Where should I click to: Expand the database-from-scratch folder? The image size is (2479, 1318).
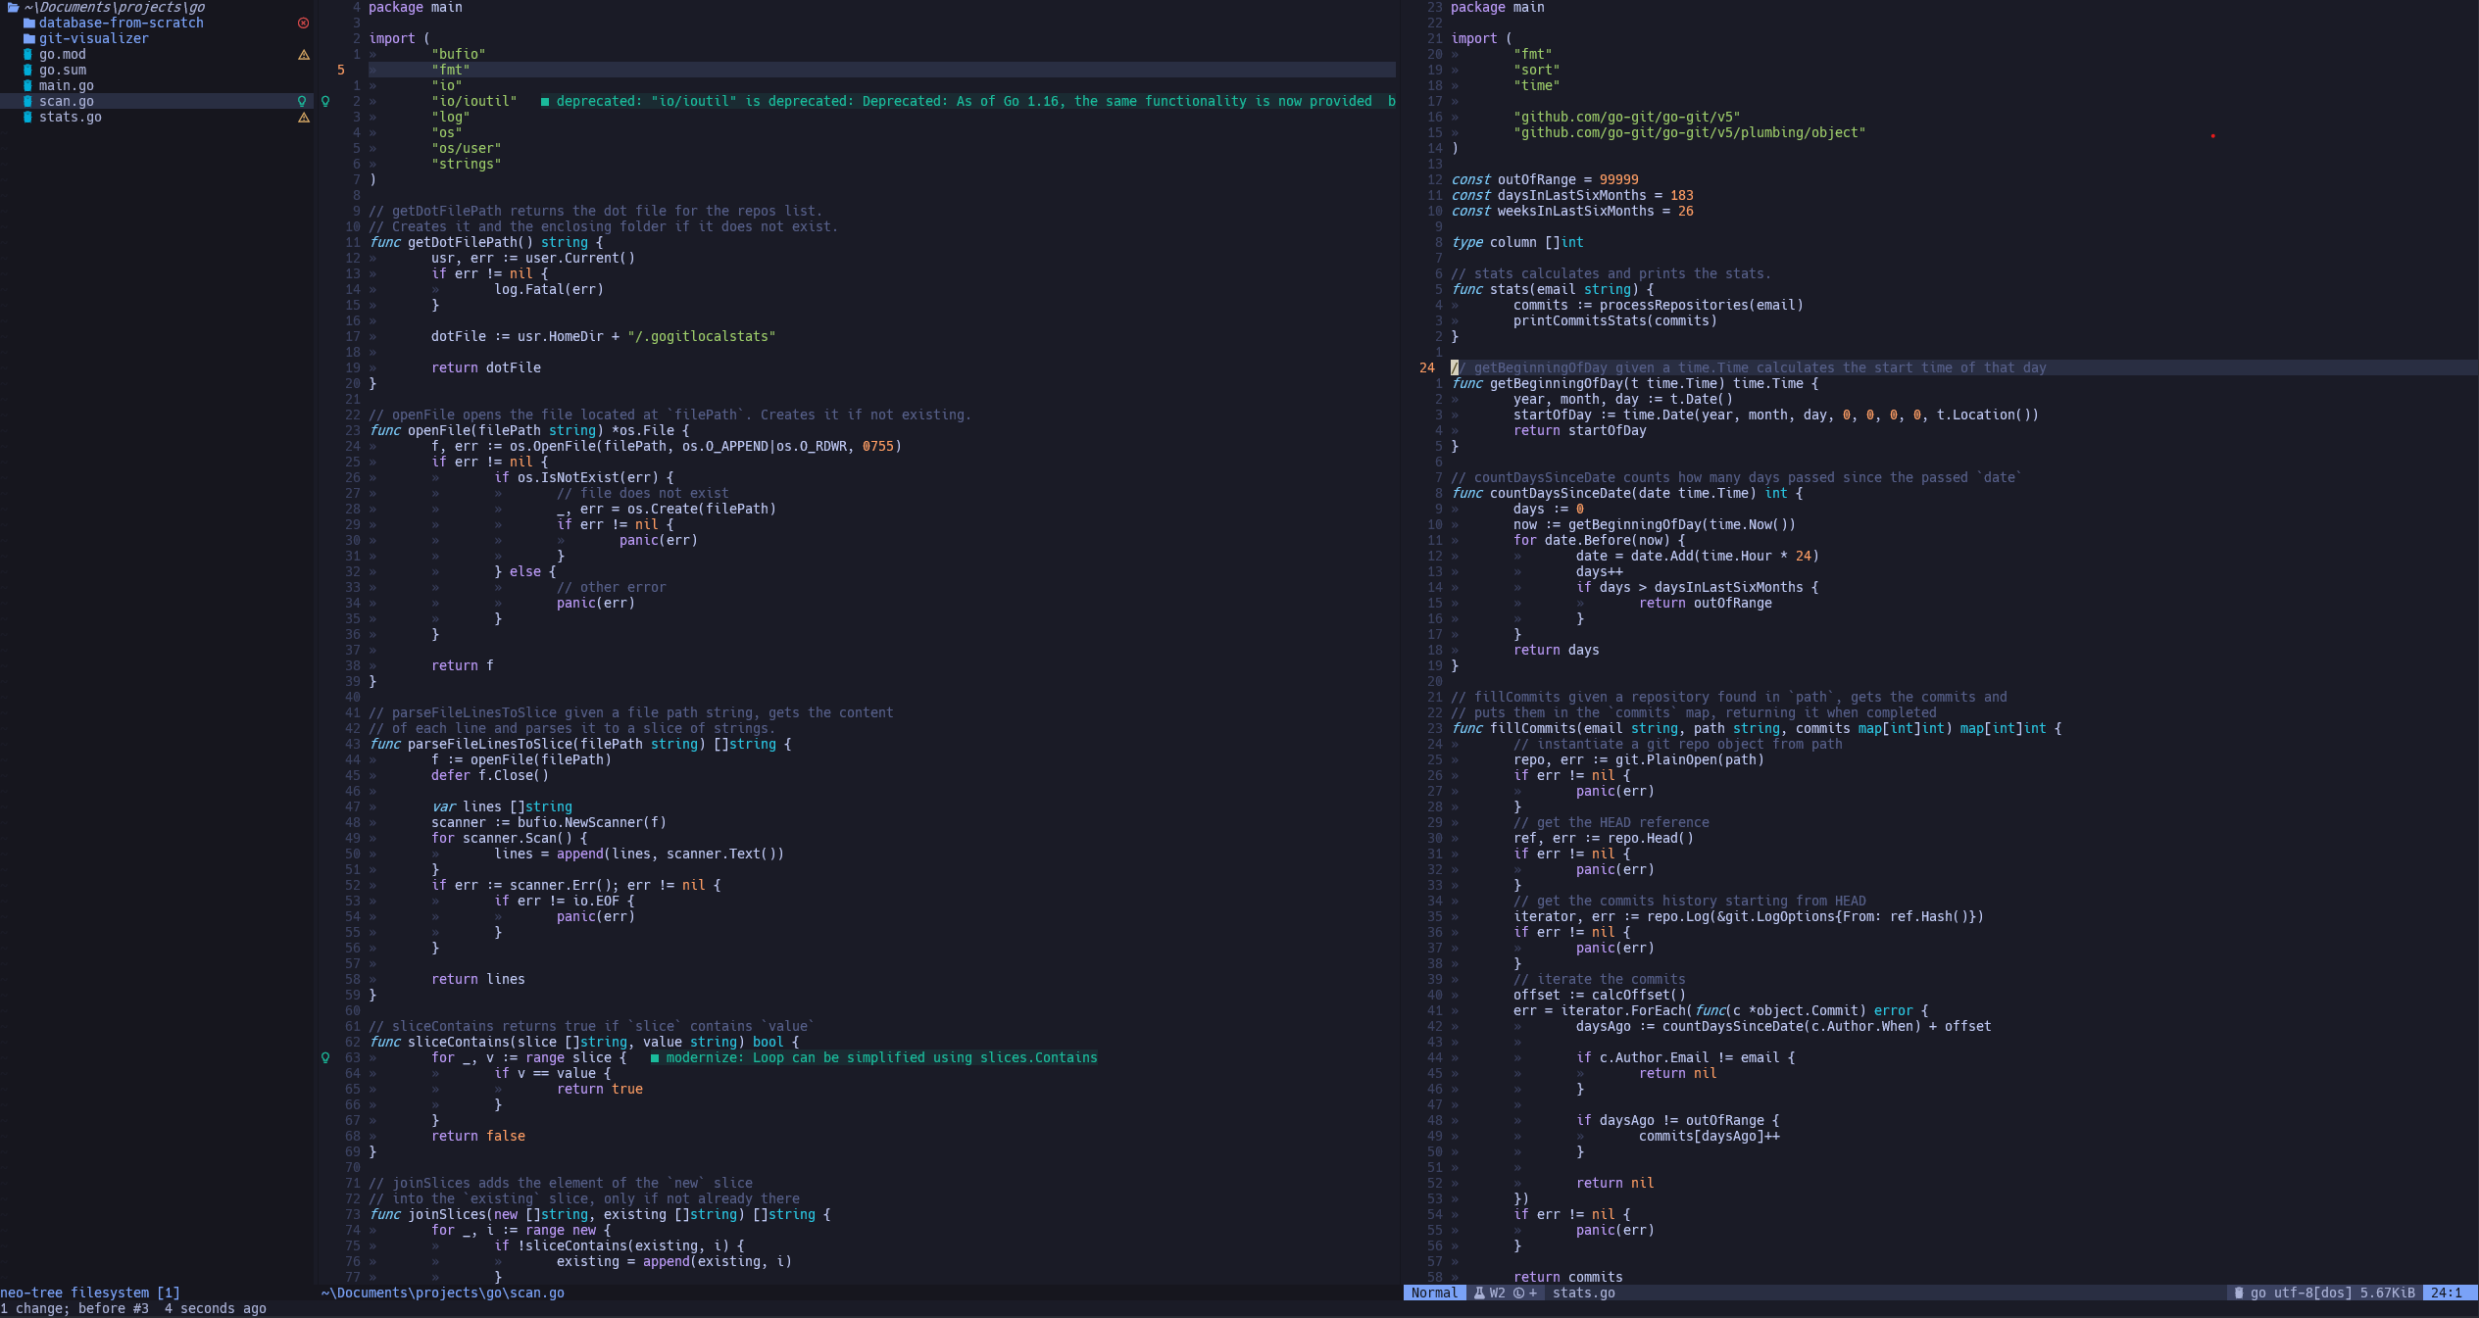[121, 23]
